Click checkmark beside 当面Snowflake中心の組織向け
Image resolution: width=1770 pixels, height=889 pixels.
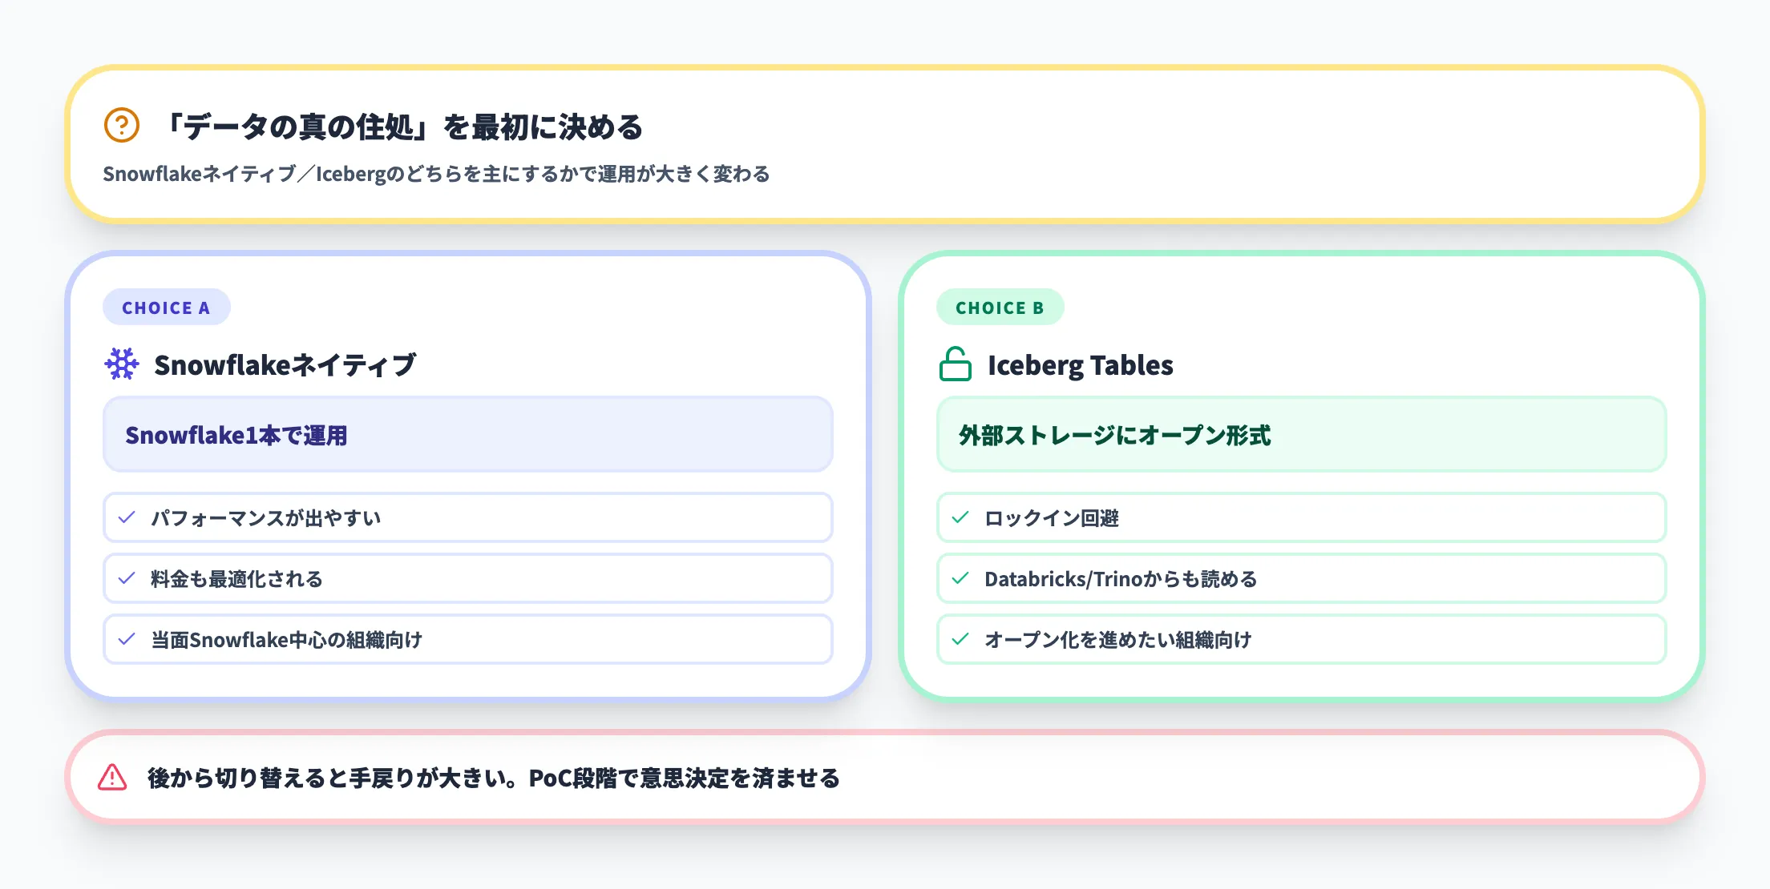coord(127,640)
